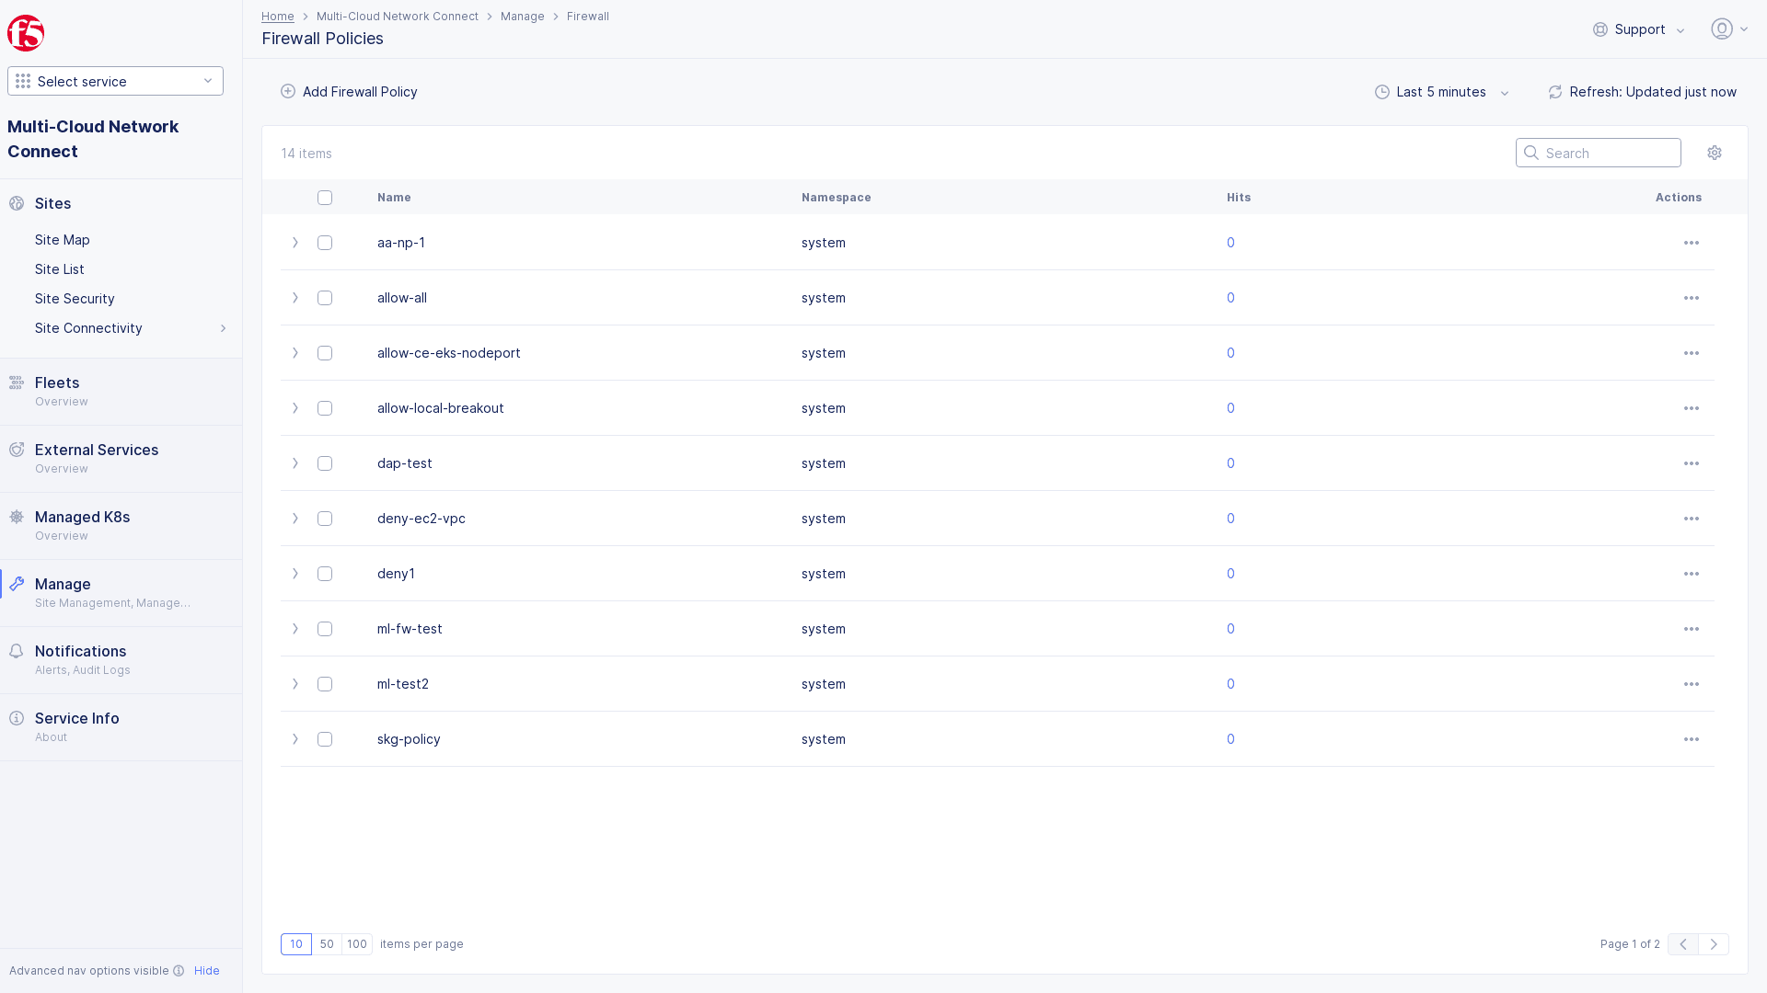Click the Fleets overview icon in sidebar
This screenshot has width=1767, height=993.
[x=17, y=382]
